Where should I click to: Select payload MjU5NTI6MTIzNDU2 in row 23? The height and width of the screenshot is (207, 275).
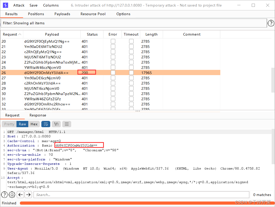(43, 57)
